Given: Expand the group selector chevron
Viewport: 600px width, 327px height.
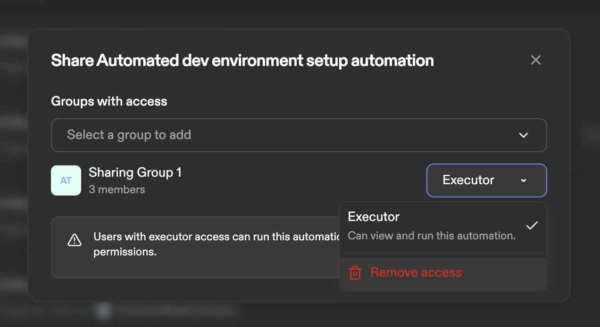Looking at the screenshot, I should [523, 135].
